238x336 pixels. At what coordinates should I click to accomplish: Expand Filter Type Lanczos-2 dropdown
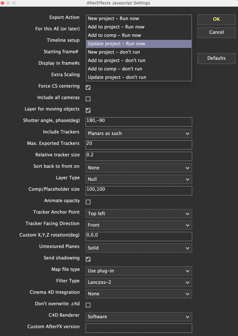tap(139, 282)
